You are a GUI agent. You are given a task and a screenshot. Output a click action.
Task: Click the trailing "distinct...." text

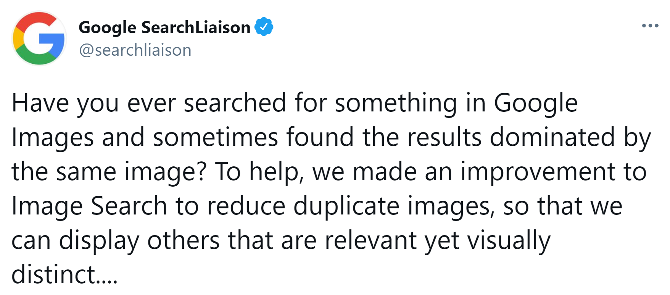coord(64,275)
